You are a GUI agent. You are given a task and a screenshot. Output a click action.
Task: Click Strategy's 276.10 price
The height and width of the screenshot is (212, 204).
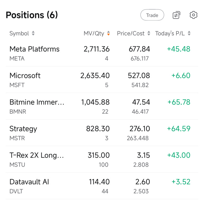(139, 129)
